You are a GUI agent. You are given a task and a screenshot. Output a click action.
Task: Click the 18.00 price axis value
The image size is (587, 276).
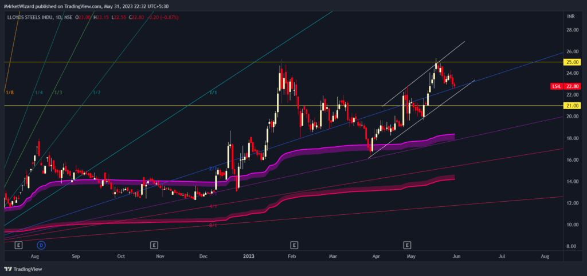pos(573,138)
